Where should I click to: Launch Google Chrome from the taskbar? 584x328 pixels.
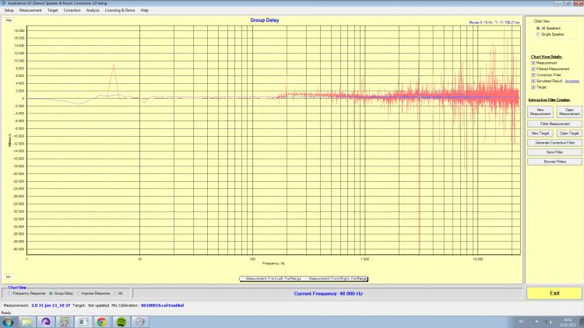point(102,322)
